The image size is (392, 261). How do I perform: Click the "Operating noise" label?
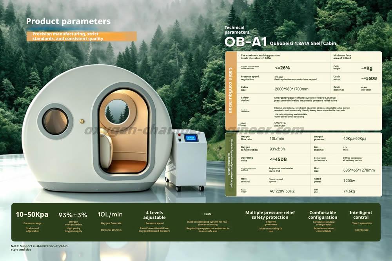coord(247,159)
